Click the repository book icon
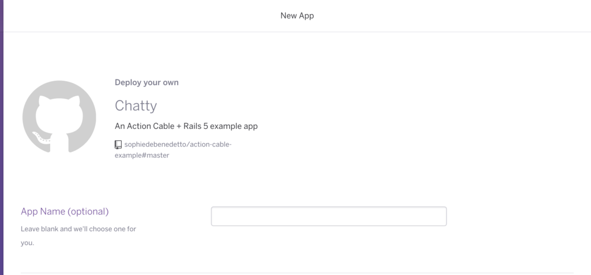The height and width of the screenshot is (275, 591). point(118,144)
